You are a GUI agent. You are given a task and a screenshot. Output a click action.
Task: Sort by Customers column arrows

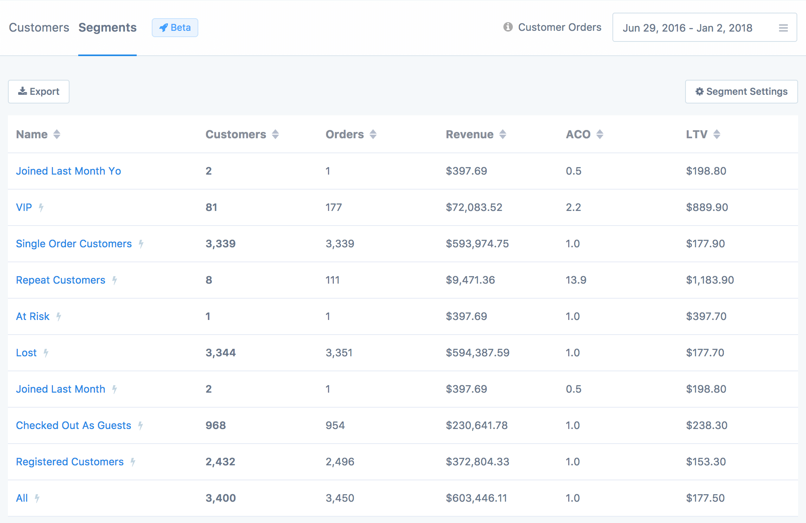[275, 134]
